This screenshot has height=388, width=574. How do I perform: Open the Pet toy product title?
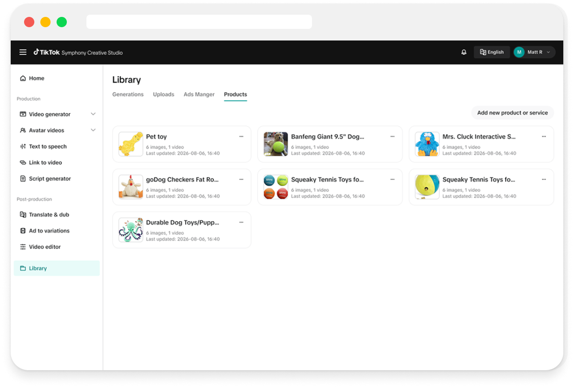[156, 137]
